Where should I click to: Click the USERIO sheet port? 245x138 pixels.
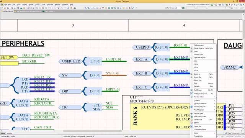point(142,47)
